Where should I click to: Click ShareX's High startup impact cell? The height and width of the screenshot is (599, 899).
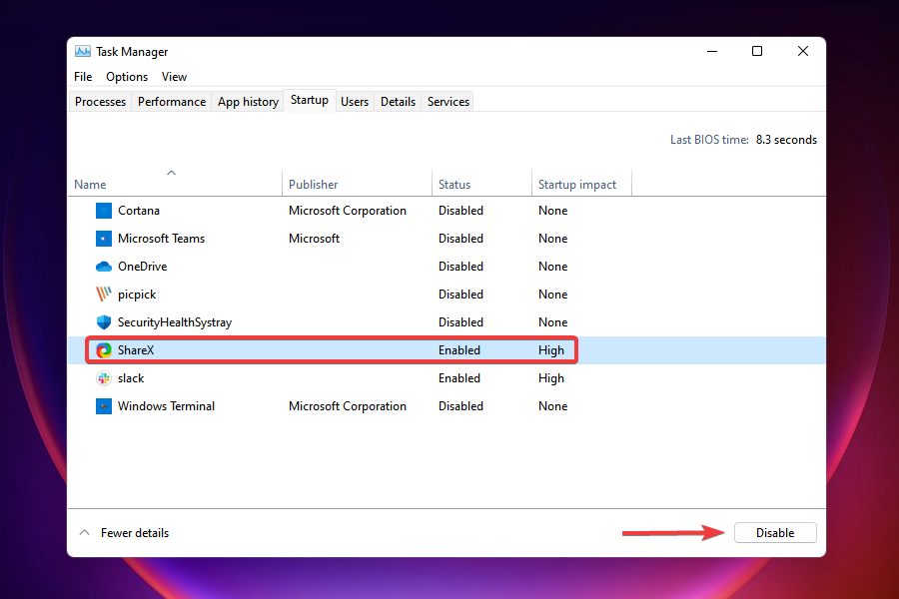(x=551, y=350)
